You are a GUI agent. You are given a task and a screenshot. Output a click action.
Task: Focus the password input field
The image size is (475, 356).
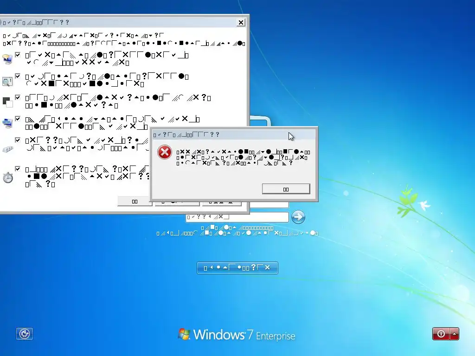(x=237, y=217)
